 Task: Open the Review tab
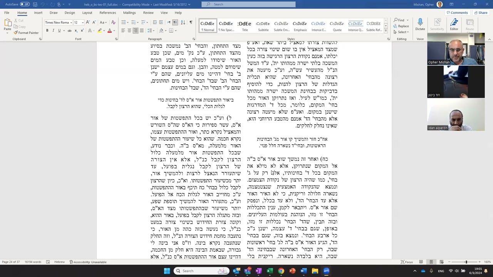(148, 13)
